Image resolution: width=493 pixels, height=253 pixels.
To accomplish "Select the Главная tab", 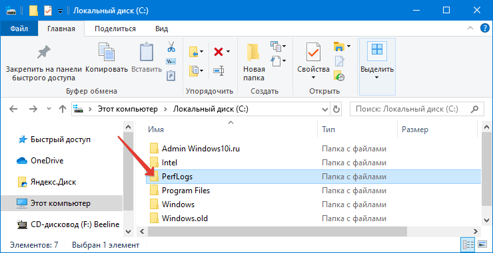I will 61,29.
